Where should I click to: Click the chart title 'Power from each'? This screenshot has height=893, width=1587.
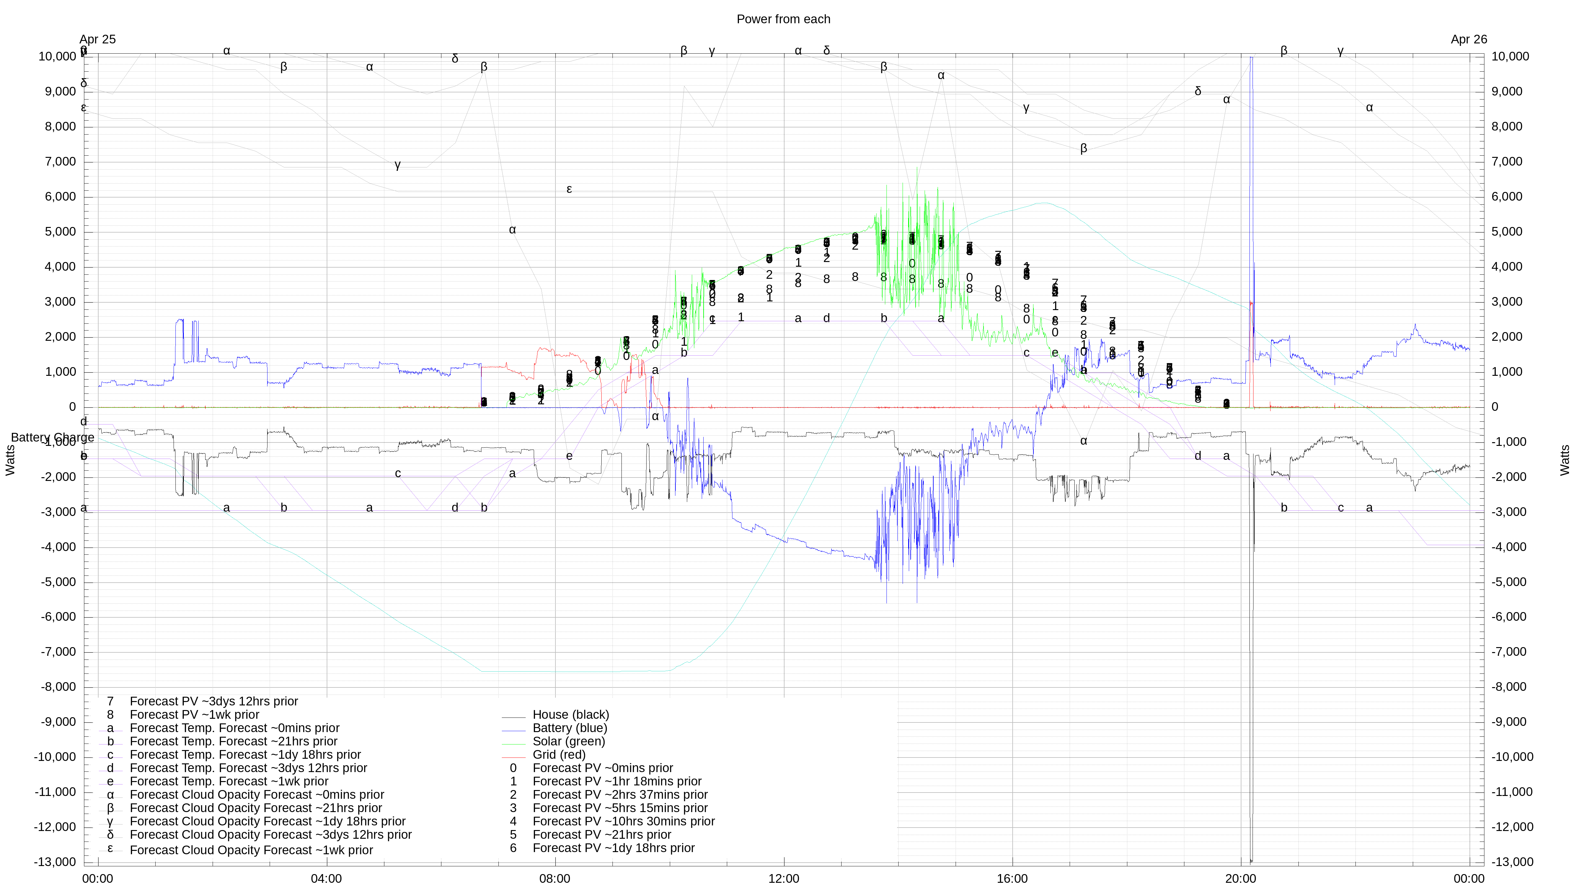783,19
